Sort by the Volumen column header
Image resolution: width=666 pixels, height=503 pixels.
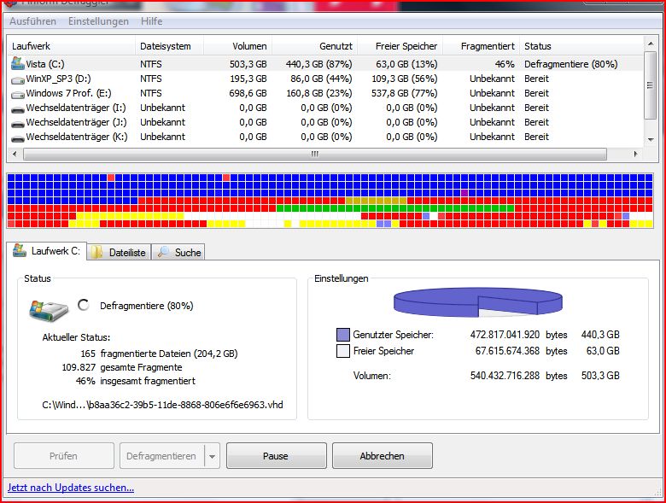[x=238, y=46]
